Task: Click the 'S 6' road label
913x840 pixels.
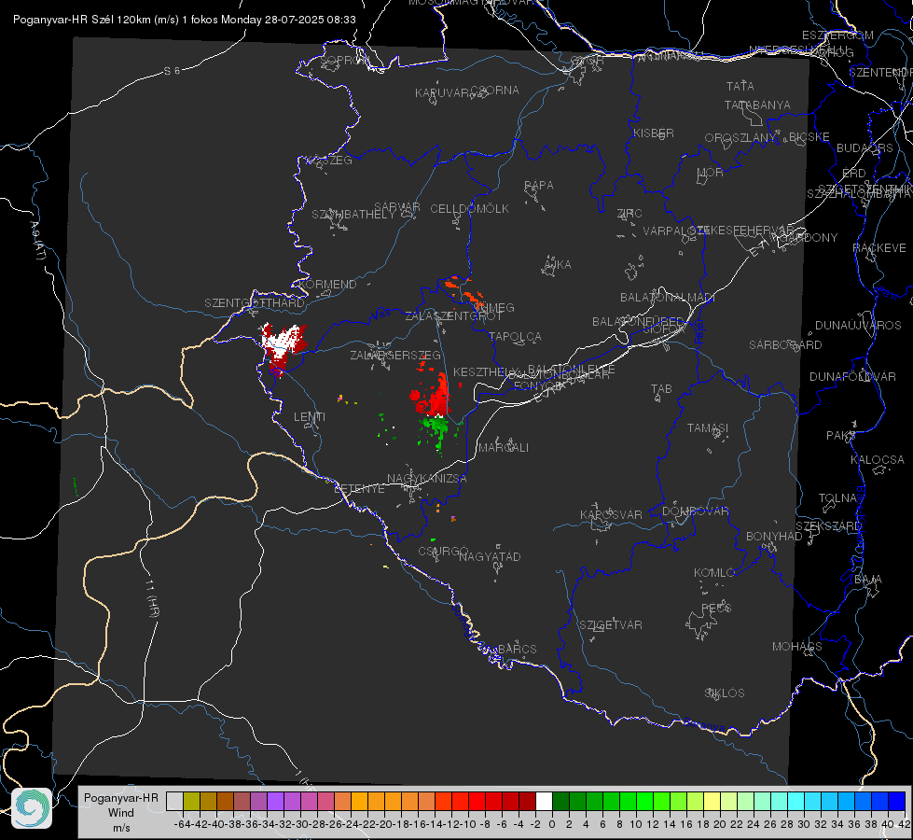Action: click(x=172, y=71)
